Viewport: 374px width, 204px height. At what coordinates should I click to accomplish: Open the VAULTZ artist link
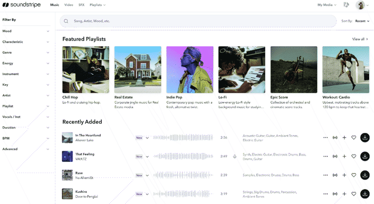coord(81,159)
